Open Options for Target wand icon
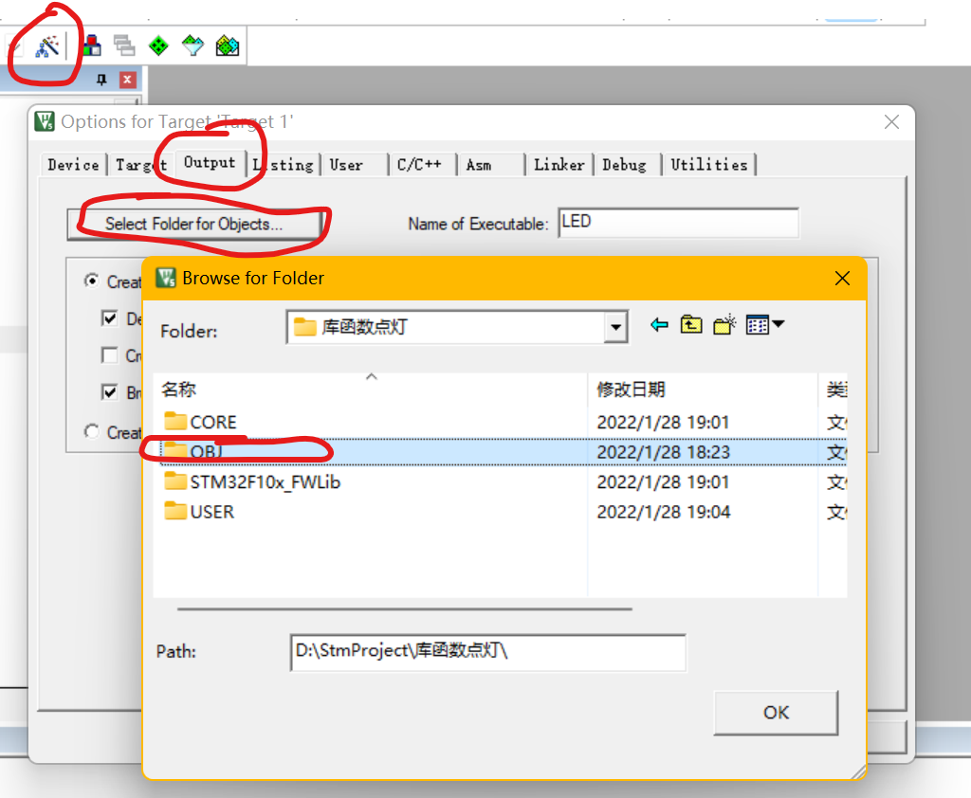This screenshot has height=798, width=971. click(x=47, y=45)
